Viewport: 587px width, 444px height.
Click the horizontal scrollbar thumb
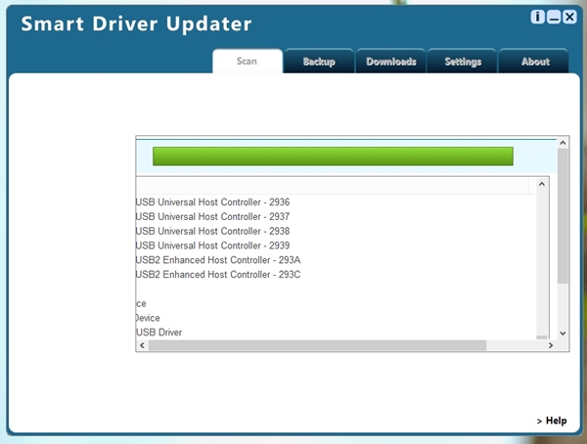[317, 345]
